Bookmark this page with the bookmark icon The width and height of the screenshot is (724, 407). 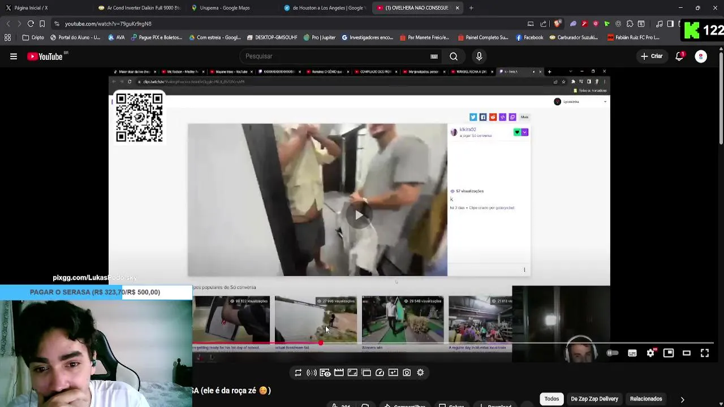click(x=42, y=24)
